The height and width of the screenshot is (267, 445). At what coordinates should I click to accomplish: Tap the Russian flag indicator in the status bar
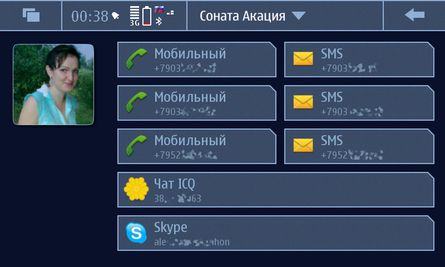pos(159,9)
